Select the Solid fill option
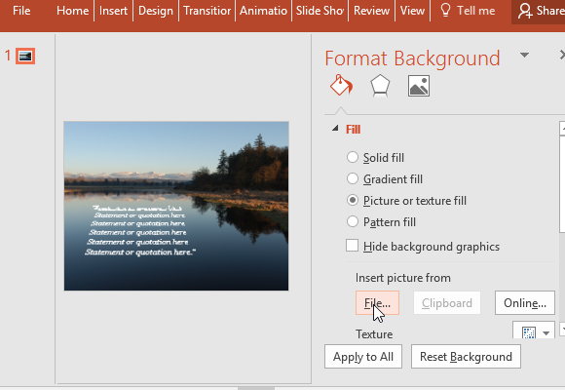565x390 pixels. [352, 157]
